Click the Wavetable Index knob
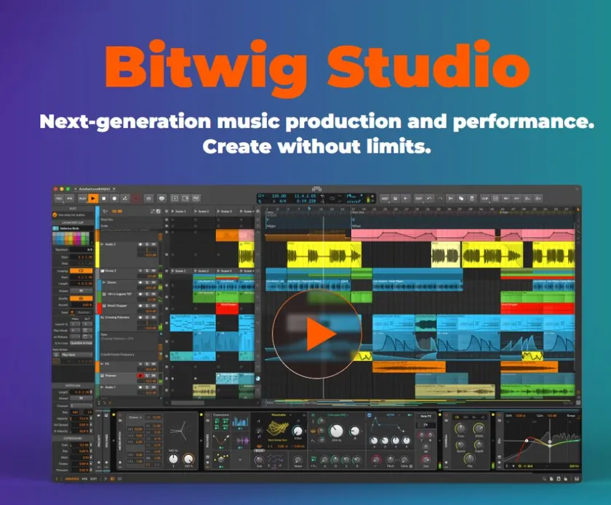Image resolution: width=611 pixels, height=505 pixels. click(x=297, y=431)
